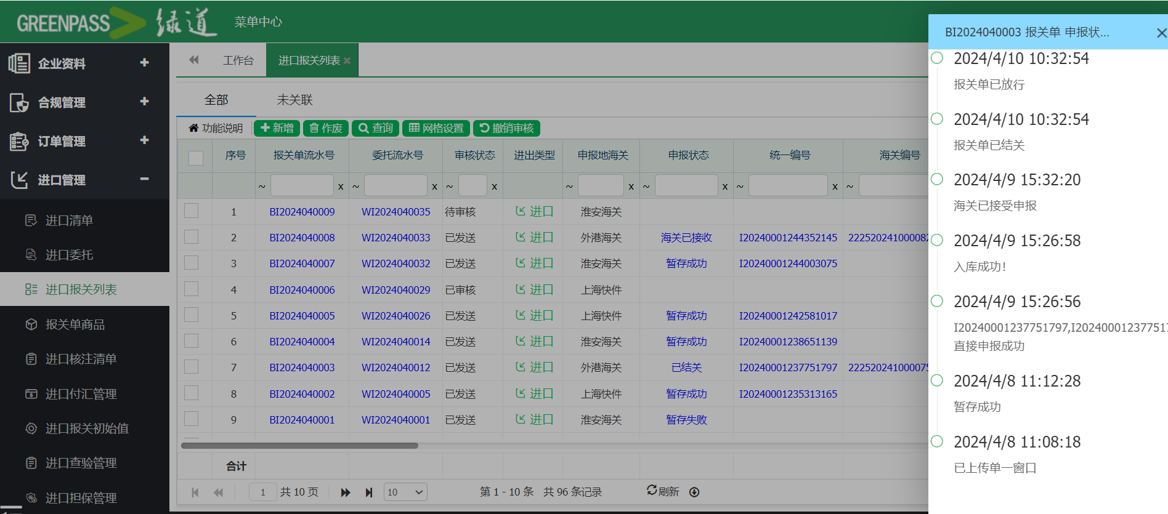Image resolution: width=1168 pixels, height=514 pixels.
Task: Clear the 申报地海关 filter with x
Action: [x=631, y=187]
